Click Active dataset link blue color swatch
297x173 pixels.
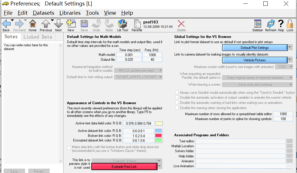click(158, 131)
